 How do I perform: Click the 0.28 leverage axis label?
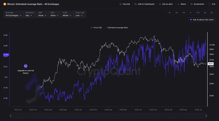coord(5,35)
